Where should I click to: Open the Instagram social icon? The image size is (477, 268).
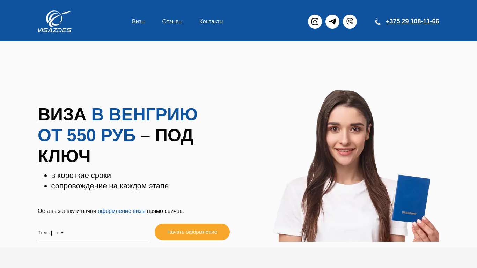(x=315, y=22)
